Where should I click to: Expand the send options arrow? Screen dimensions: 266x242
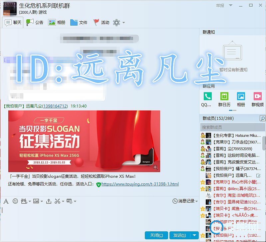click(194, 235)
